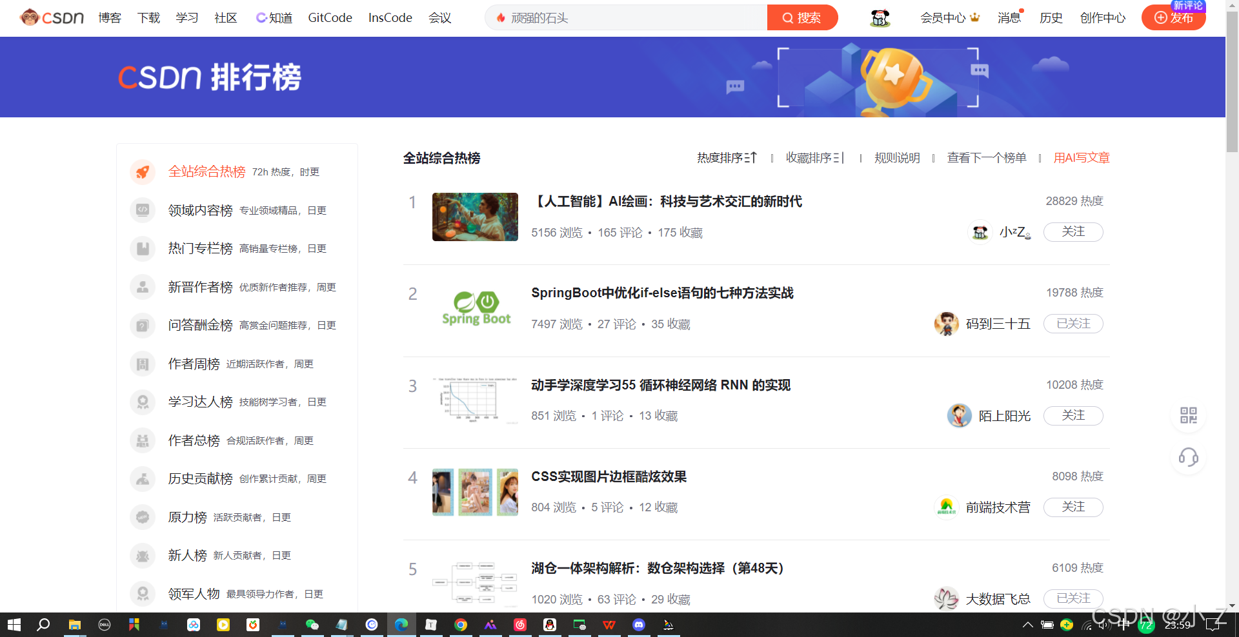Screen dimensions: 1239x637
Task: Click the 热门专栏榜 sidebar icon
Action: [x=143, y=249]
